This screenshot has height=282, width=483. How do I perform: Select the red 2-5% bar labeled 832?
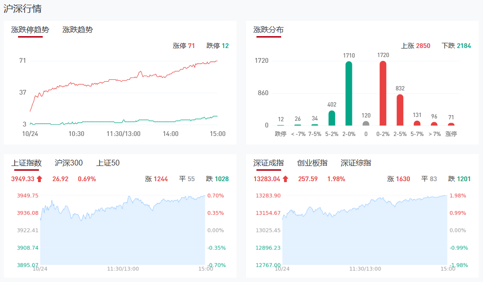(400, 109)
